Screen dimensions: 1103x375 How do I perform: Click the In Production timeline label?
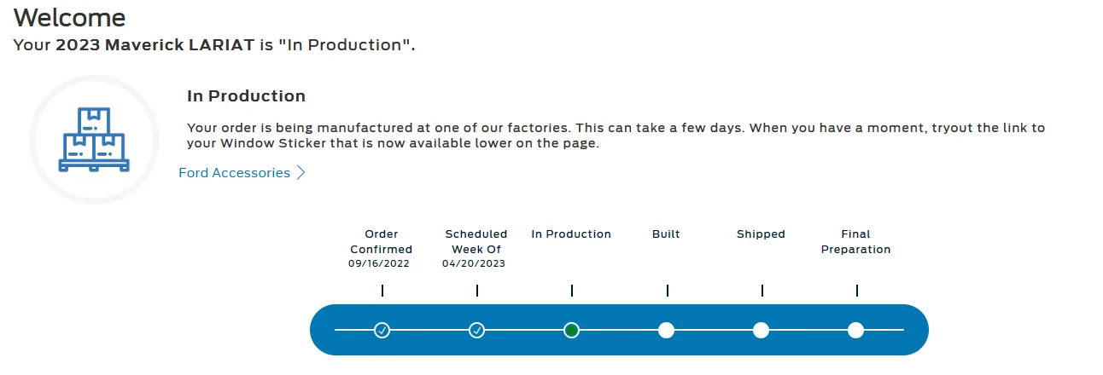[571, 234]
